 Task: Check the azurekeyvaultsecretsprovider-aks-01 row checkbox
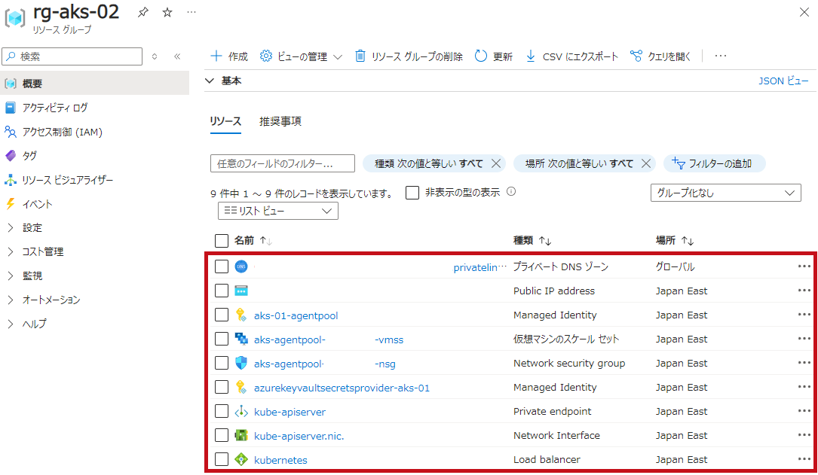pyautogui.click(x=222, y=388)
